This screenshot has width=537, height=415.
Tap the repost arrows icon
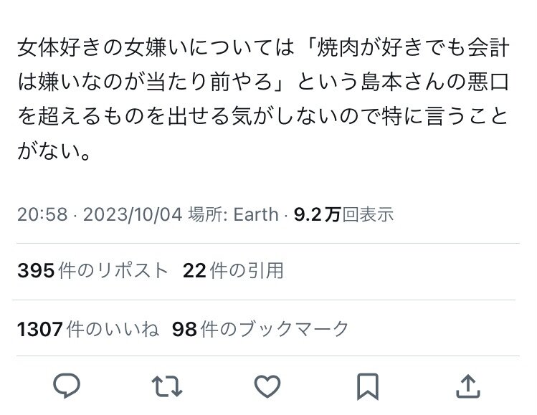[x=167, y=387]
